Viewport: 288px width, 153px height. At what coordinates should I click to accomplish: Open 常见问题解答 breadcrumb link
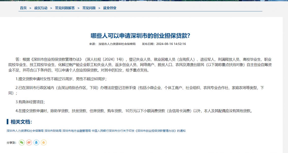(x=65, y=8)
